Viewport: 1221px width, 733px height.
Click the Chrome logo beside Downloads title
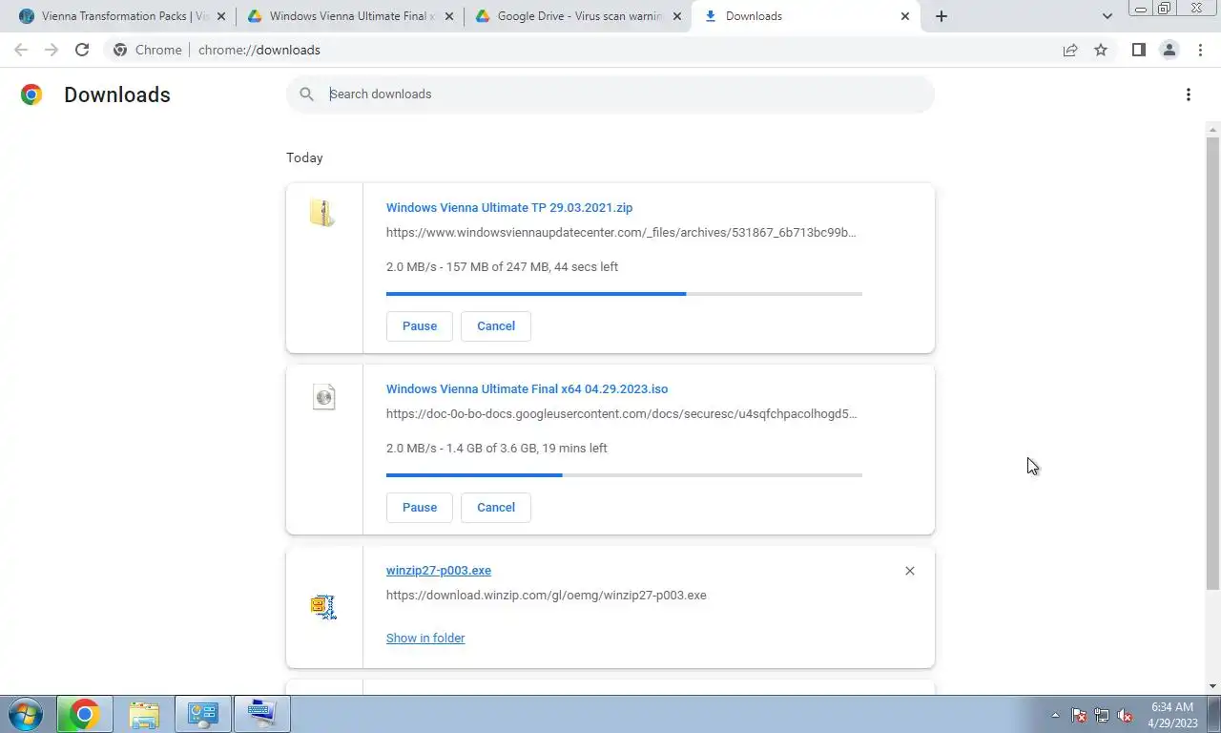coord(31,94)
